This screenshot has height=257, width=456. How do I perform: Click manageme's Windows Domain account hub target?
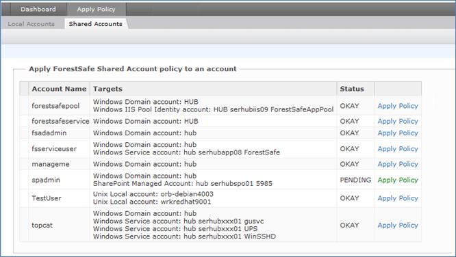[145, 164]
